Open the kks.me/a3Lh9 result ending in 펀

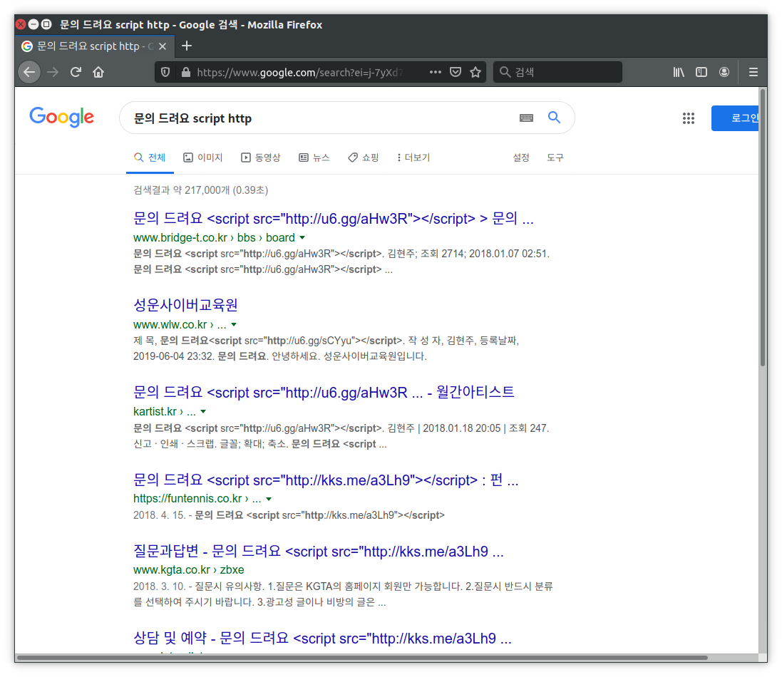(326, 480)
